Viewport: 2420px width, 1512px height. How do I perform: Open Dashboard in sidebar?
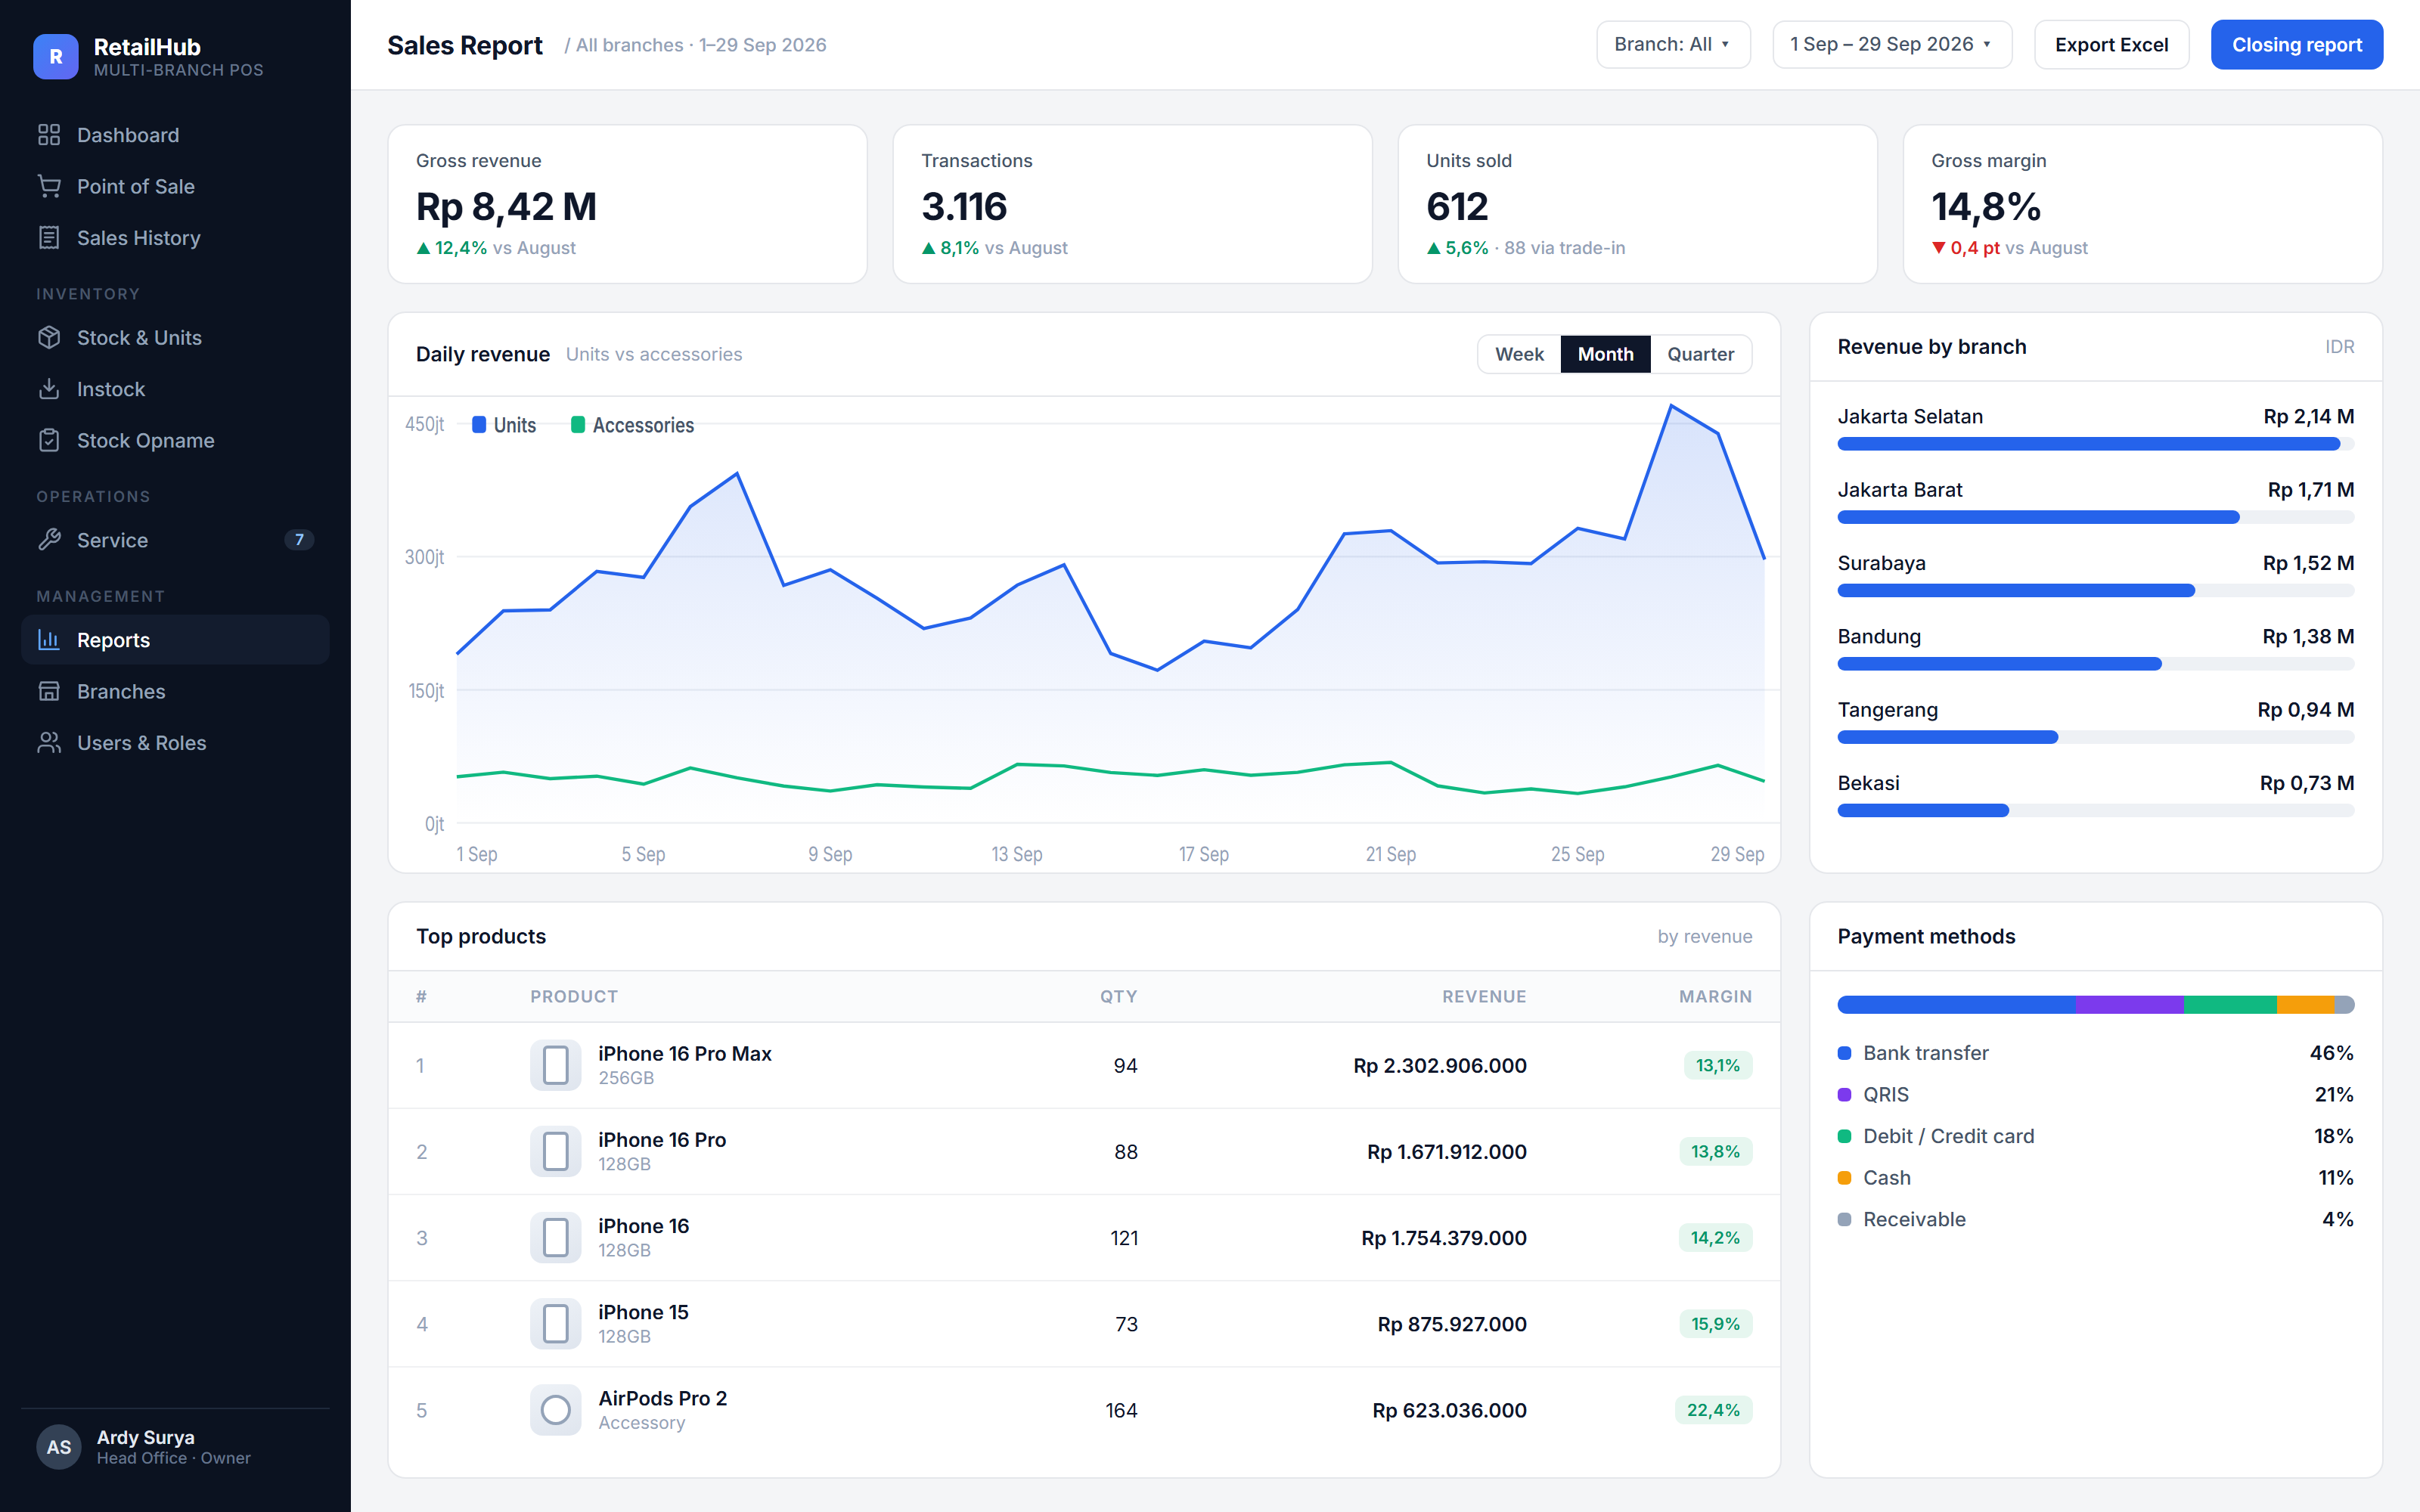(175, 135)
